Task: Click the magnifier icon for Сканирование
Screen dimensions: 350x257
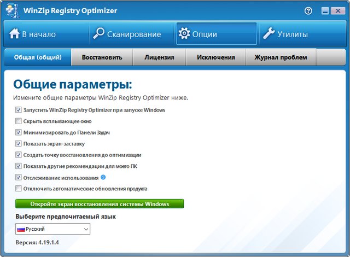Action: [x=98, y=34]
